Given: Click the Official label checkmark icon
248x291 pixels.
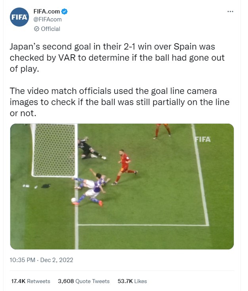Looking at the screenshot, I should tap(36, 29).
